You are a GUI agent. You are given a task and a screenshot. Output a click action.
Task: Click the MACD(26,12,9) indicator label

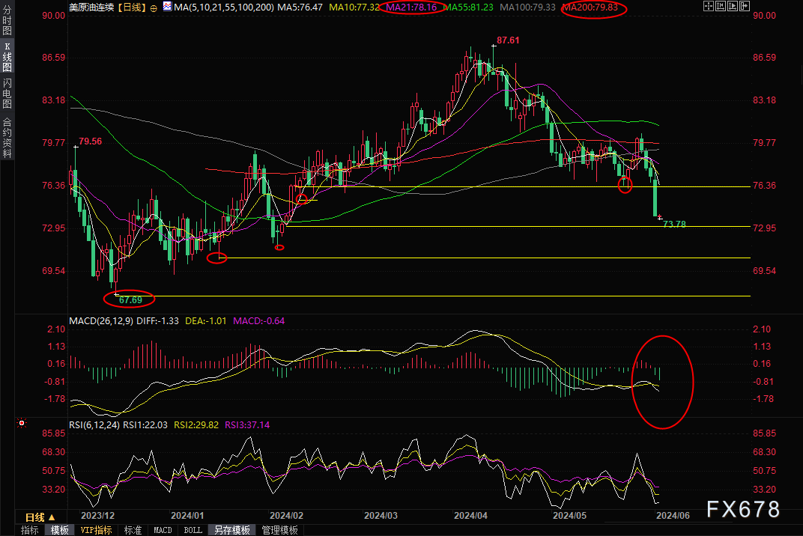103,320
